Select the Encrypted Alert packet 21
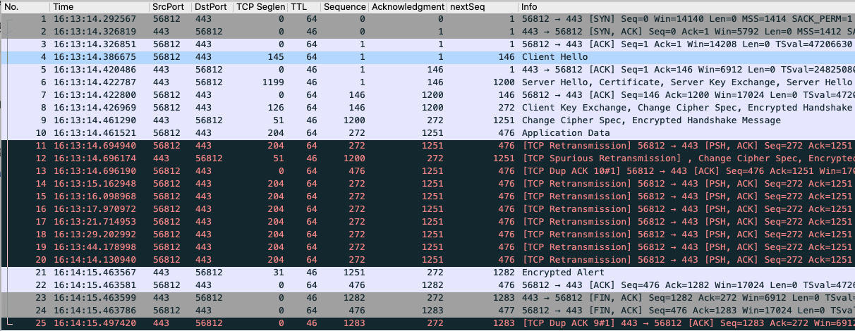Viewport: 855px width, 331px height. pos(423,273)
